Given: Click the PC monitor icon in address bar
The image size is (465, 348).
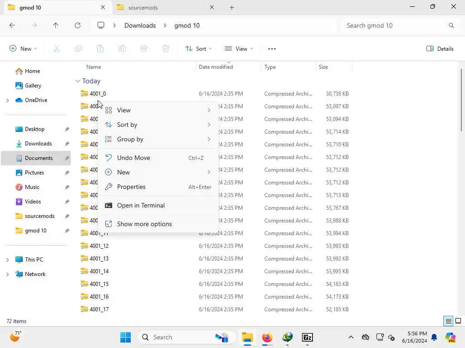Looking at the screenshot, I should coord(101,25).
